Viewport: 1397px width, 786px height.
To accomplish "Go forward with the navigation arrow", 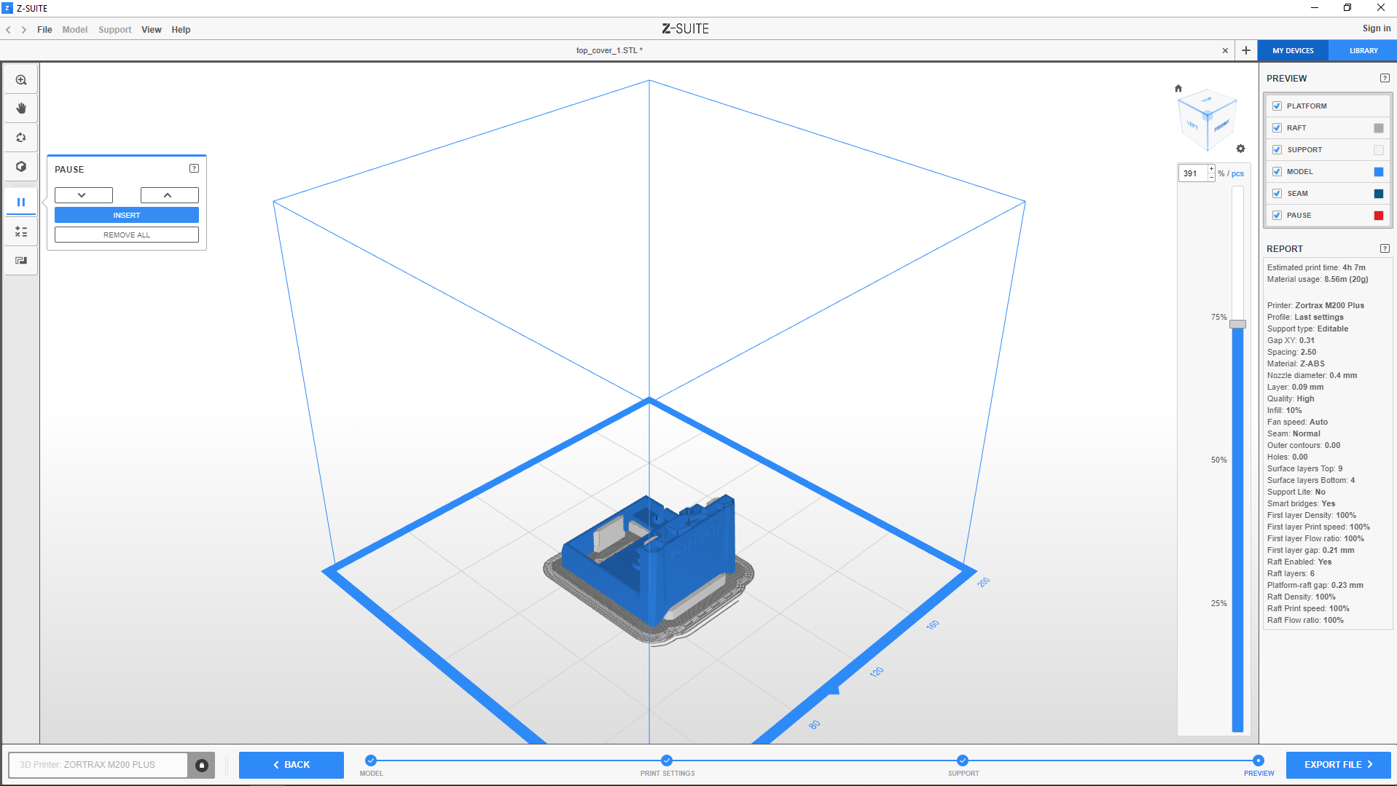I will (x=24, y=30).
